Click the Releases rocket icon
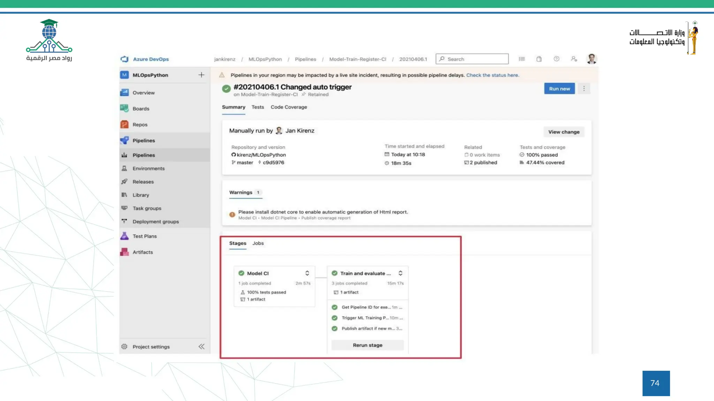Viewport: 714px width, 401px height. 124,182
